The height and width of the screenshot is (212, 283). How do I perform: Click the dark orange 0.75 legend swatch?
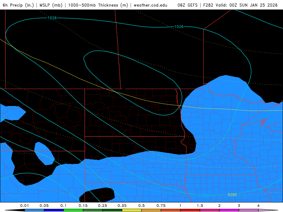tap(171, 210)
